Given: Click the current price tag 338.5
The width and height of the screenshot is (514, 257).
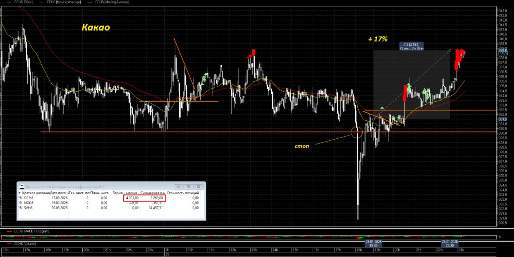Looking at the screenshot, I should [503, 53].
